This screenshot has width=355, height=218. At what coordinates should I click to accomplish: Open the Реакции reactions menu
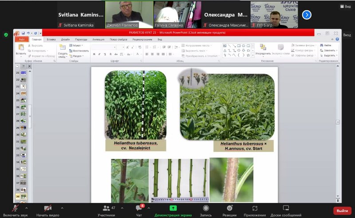(229, 208)
